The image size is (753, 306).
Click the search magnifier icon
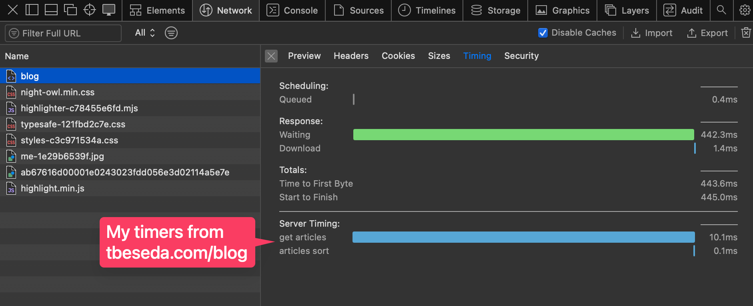pyautogui.click(x=721, y=10)
